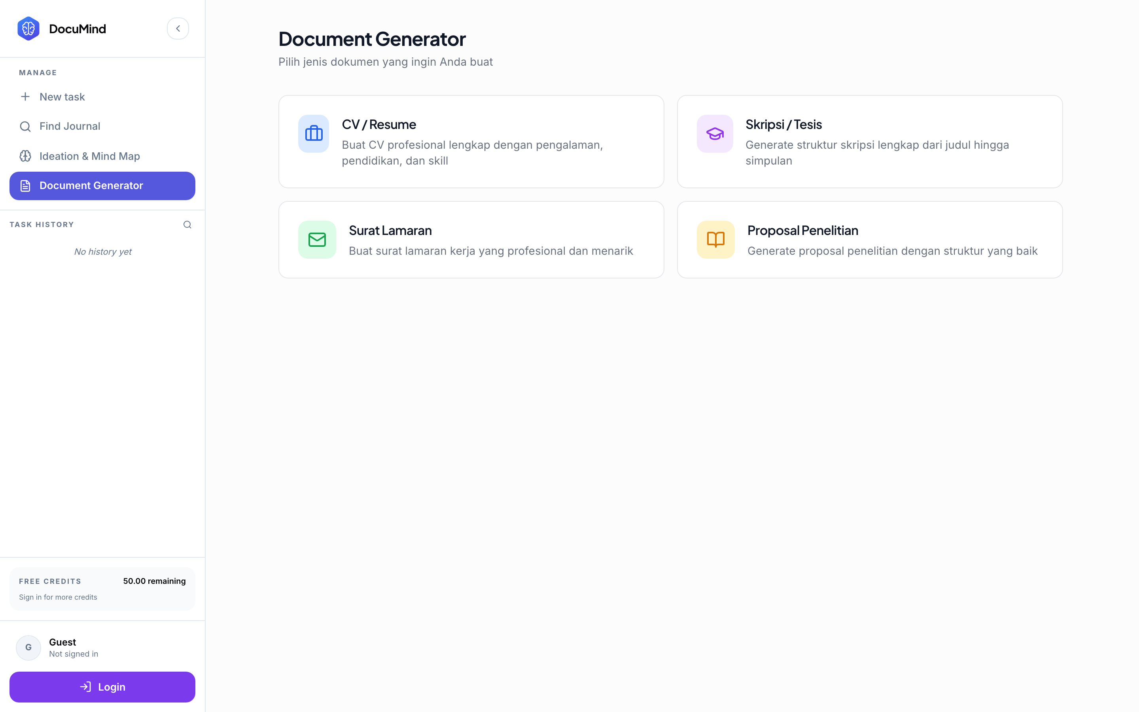Click the plus icon beside New task

[25, 97]
